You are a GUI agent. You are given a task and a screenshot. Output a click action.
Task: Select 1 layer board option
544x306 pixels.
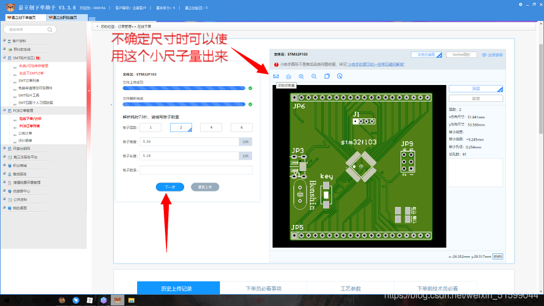[x=150, y=127]
